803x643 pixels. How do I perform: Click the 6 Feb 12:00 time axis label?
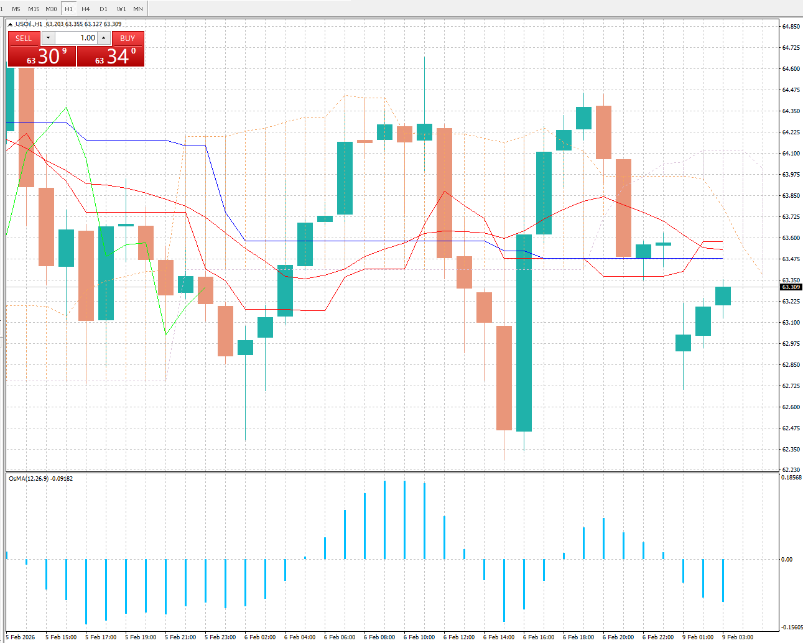[459, 637]
